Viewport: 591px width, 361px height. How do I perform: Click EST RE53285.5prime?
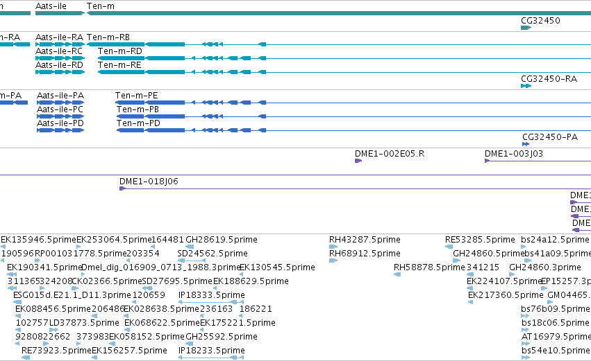coord(480,240)
